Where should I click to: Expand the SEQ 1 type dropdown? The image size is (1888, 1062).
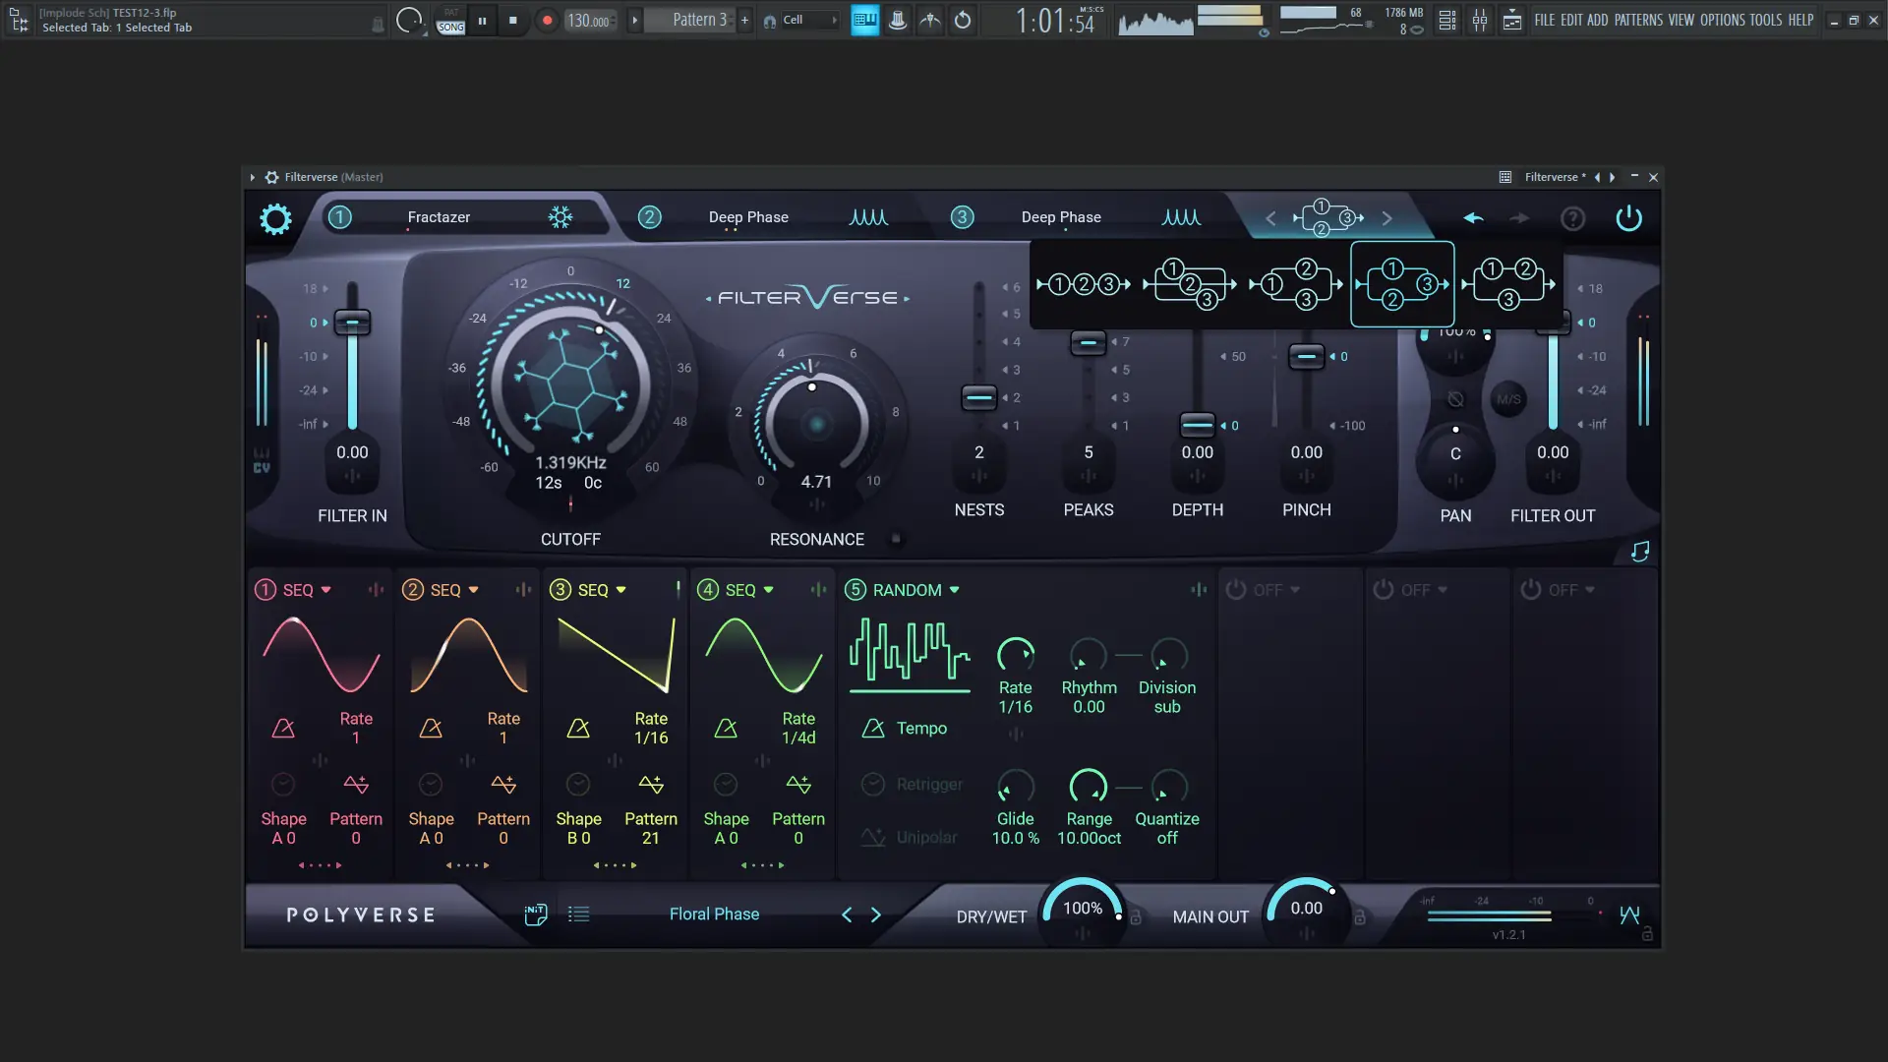tap(325, 590)
